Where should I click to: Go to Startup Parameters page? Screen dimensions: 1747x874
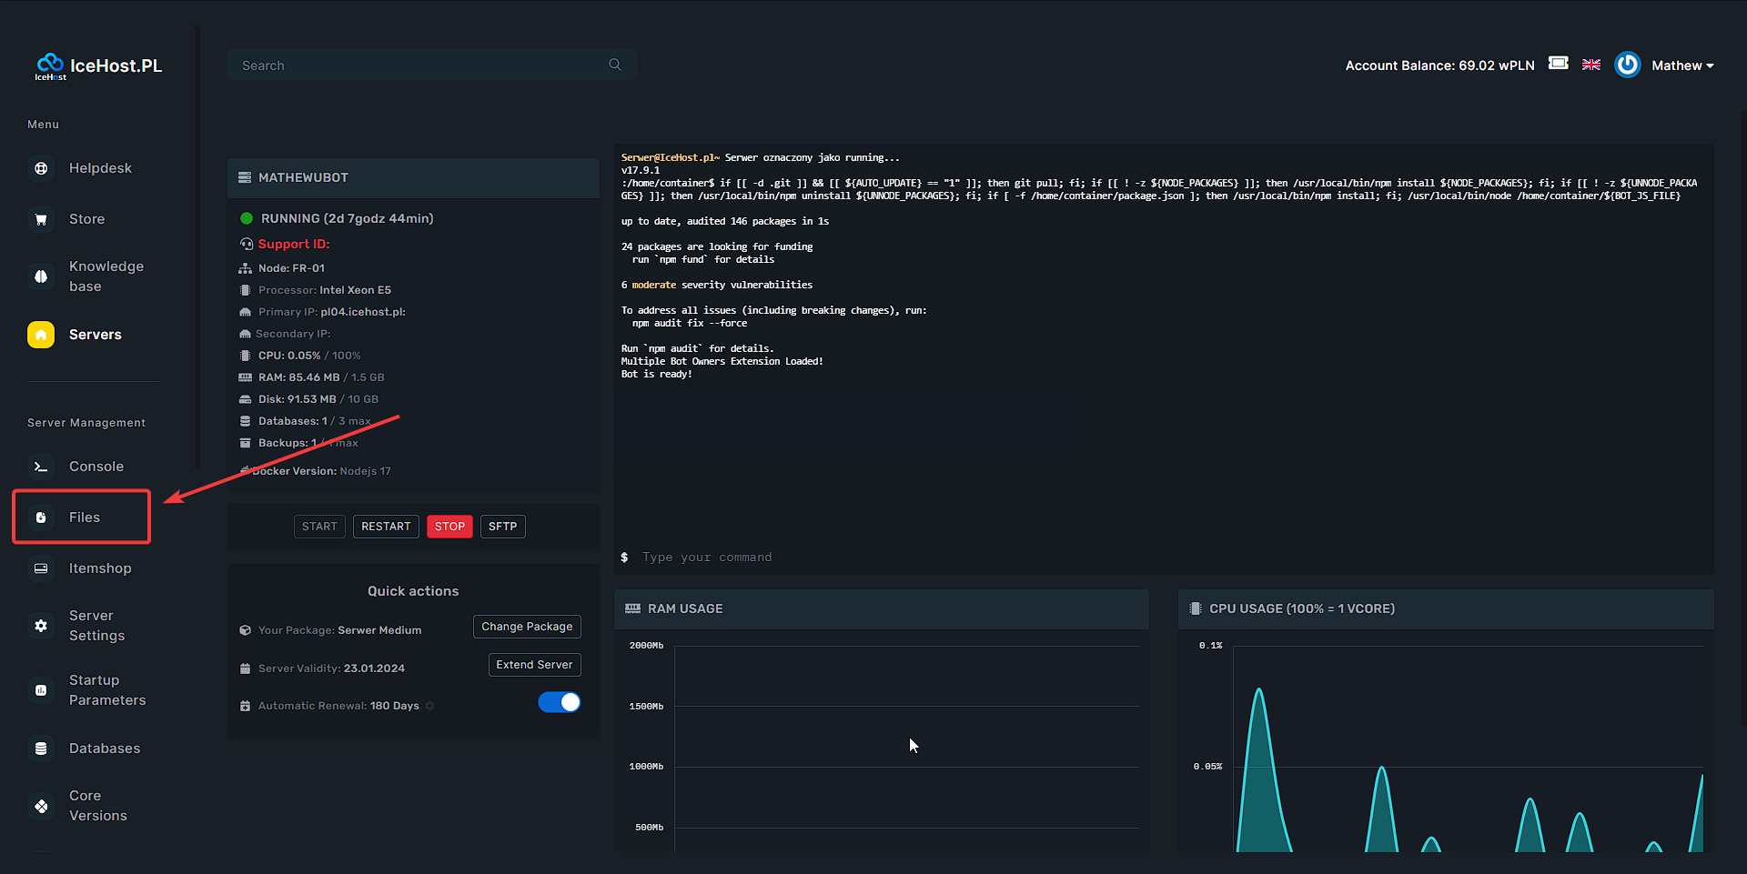(x=106, y=690)
